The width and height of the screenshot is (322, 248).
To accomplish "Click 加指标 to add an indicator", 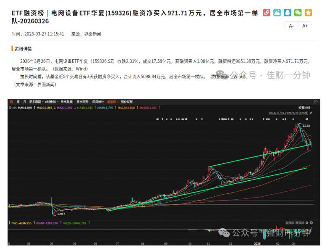I will coord(290,223).
